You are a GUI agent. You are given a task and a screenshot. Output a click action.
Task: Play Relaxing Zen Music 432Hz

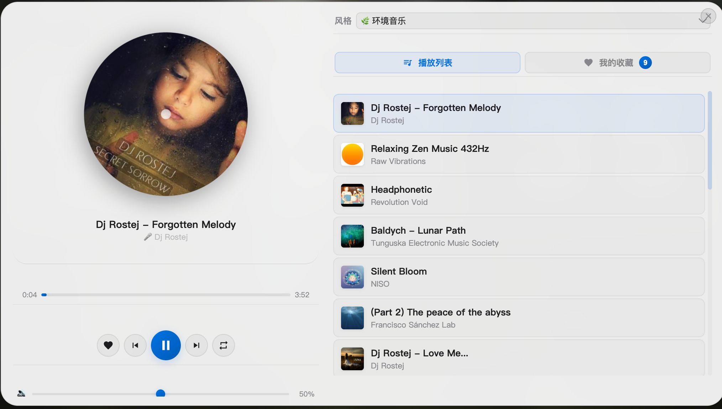tap(519, 154)
